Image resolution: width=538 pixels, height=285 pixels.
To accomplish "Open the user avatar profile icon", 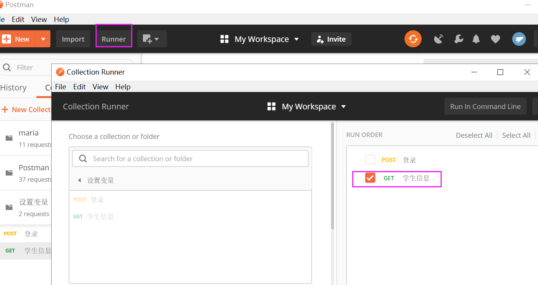I will tap(519, 39).
